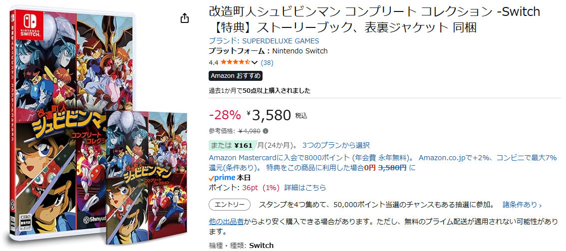Screen dimensions: 566x251
Task: Click the Amazon おすすめ badge
Action: (235, 76)
